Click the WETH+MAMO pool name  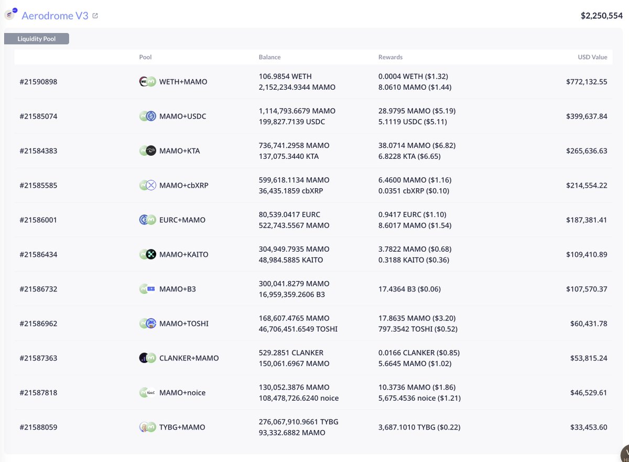(183, 82)
